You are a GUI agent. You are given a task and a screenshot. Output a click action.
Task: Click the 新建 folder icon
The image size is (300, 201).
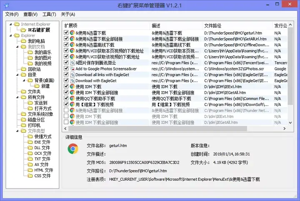point(37,86)
